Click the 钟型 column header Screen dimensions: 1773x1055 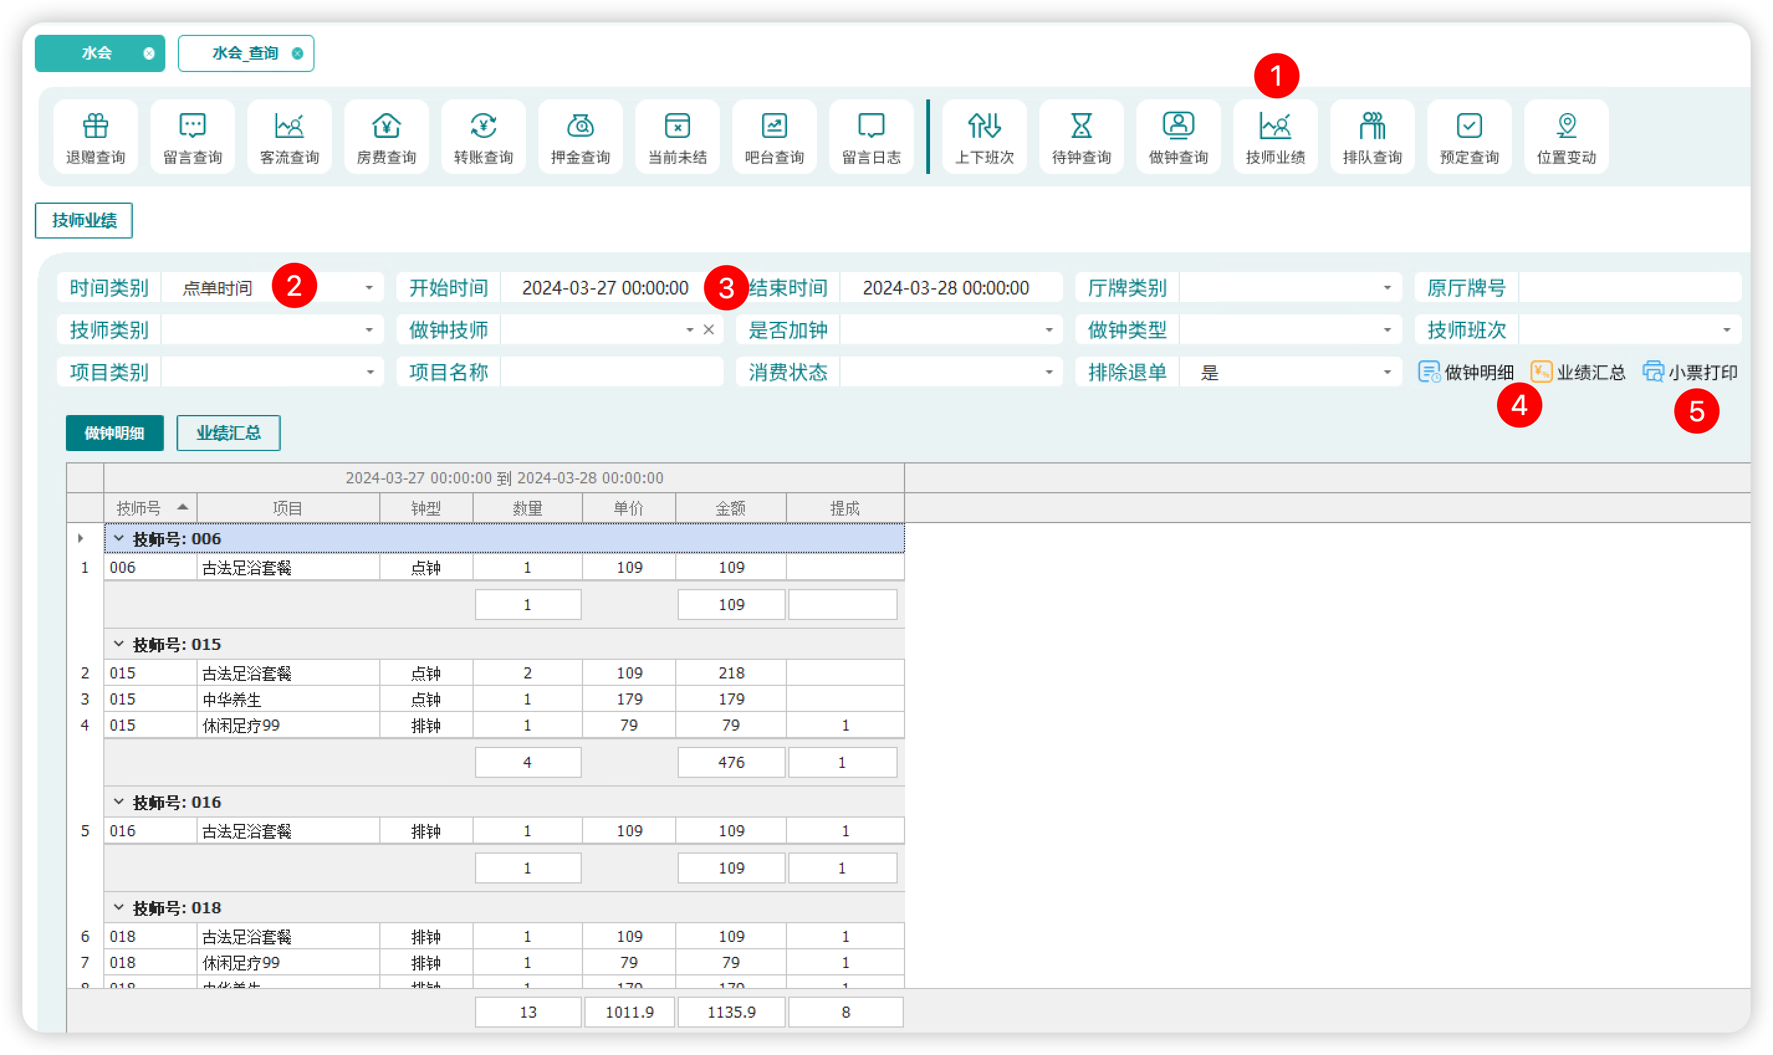(426, 508)
